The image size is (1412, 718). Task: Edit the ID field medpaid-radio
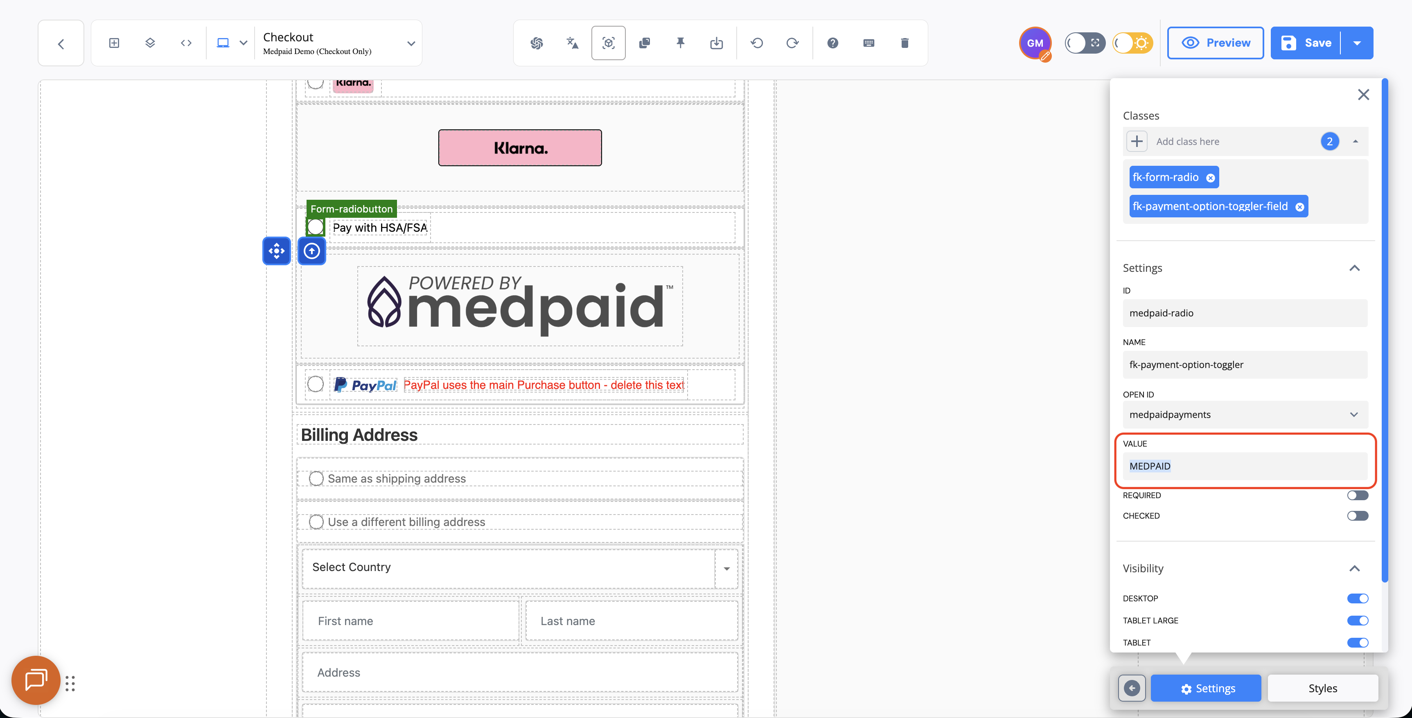[1245, 313]
